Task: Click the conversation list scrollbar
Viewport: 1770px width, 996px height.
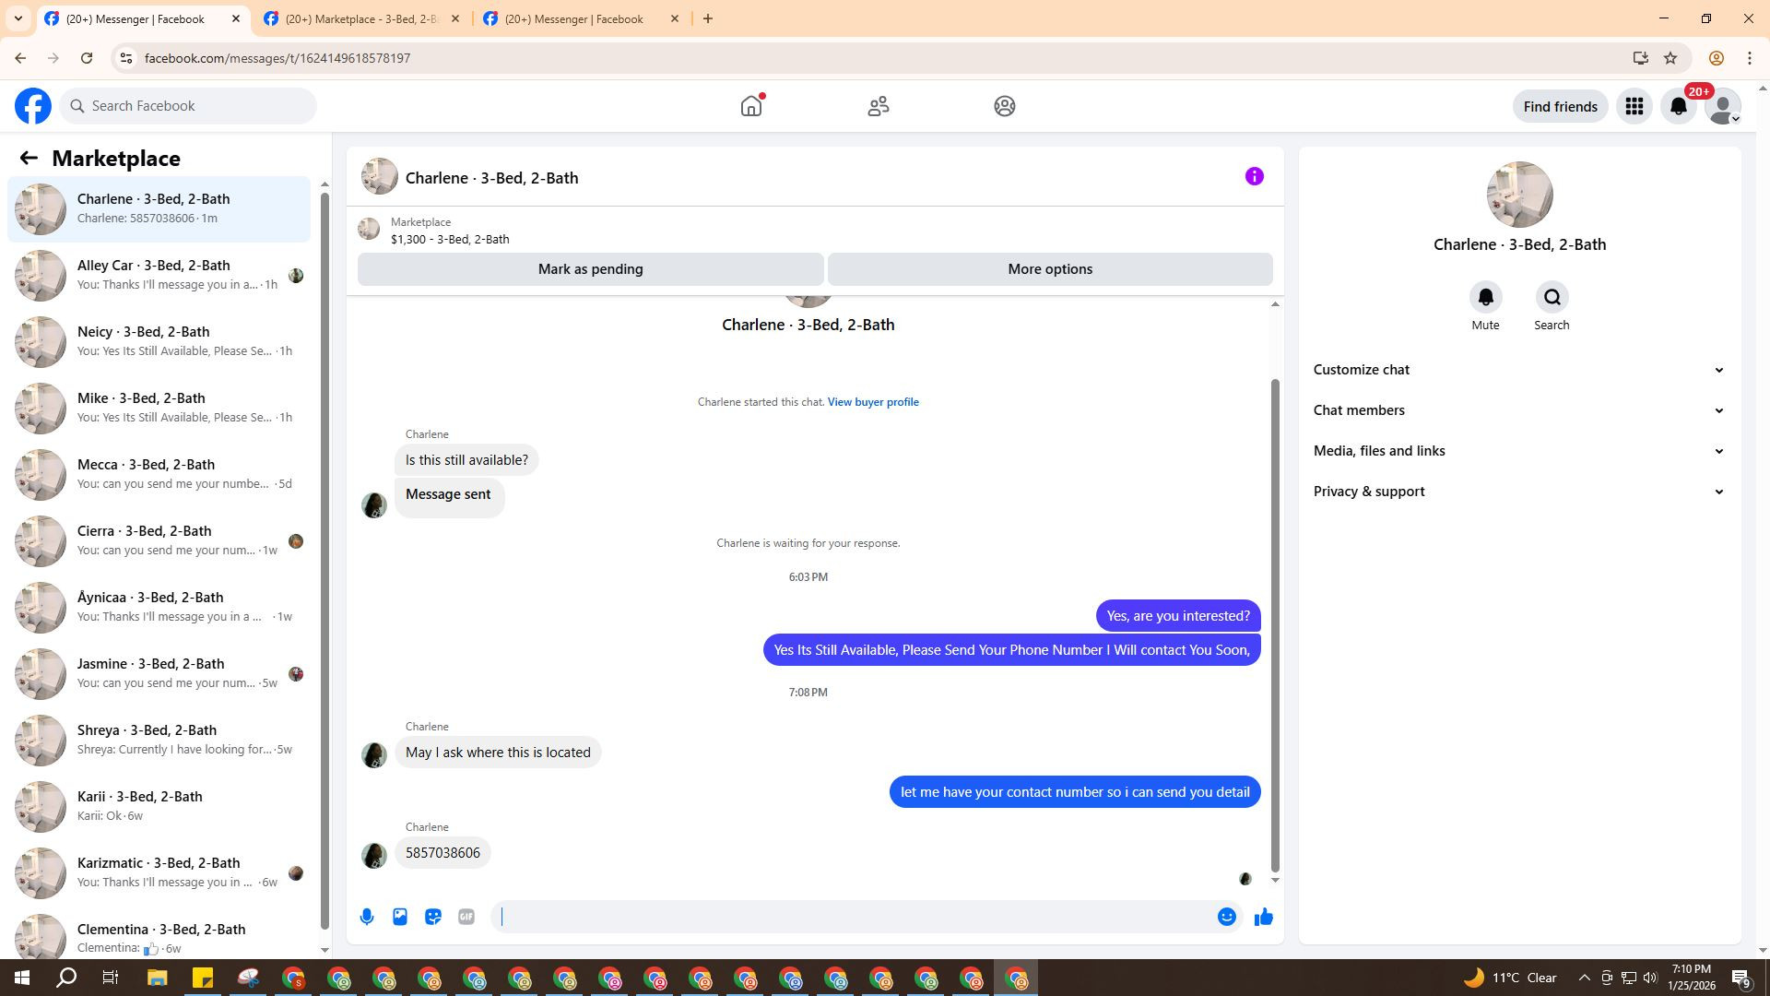Action: pos(324,560)
